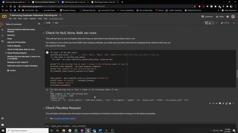238x133 pixels.
Task: Clear the cell output using output icon
Action: coord(47,90)
